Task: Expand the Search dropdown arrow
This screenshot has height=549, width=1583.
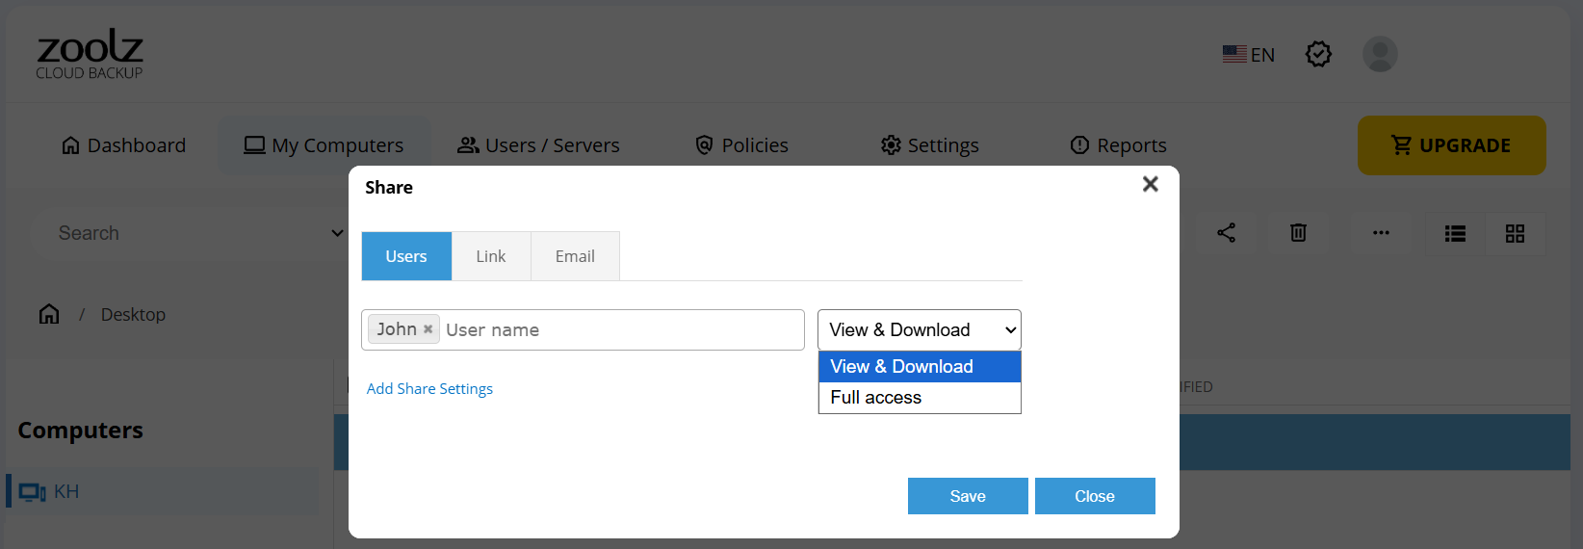Action: (337, 233)
